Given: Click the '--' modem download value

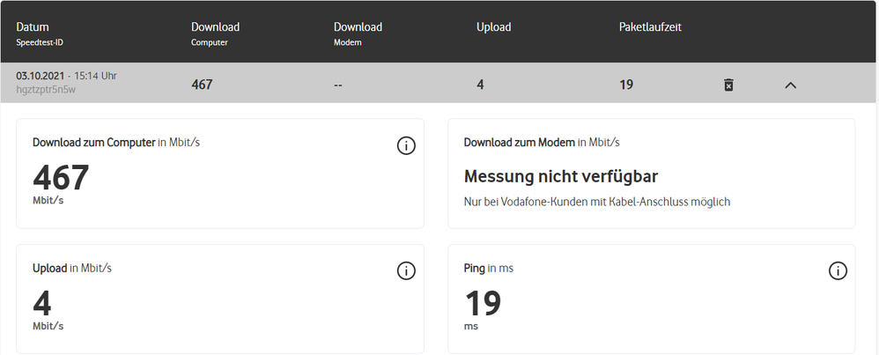Looking at the screenshot, I should (340, 85).
